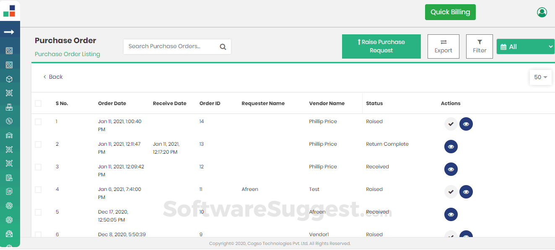
Task: Tick the checkbox for order row 1
Action: pos(38,121)
